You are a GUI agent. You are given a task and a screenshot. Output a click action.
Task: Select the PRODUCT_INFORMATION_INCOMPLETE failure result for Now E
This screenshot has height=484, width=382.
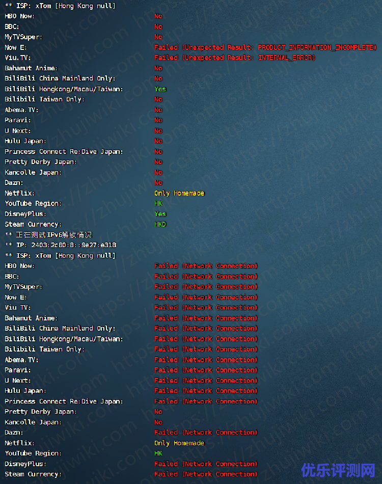point(265,47)
